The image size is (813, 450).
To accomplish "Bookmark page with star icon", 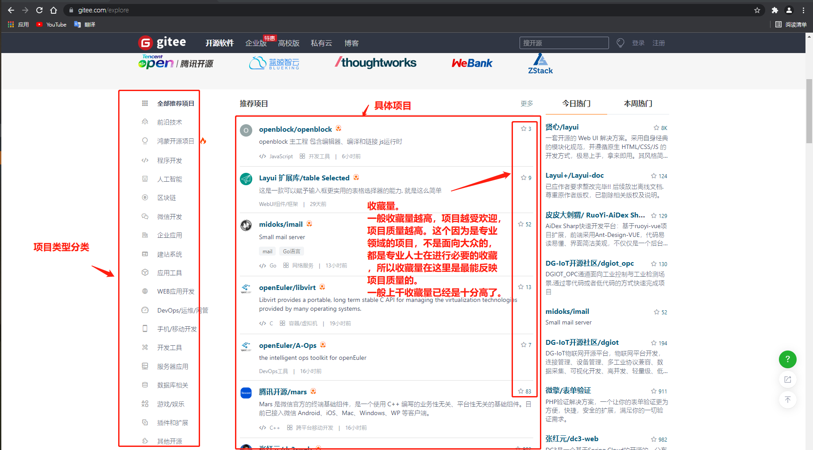I will coord(757,10).
